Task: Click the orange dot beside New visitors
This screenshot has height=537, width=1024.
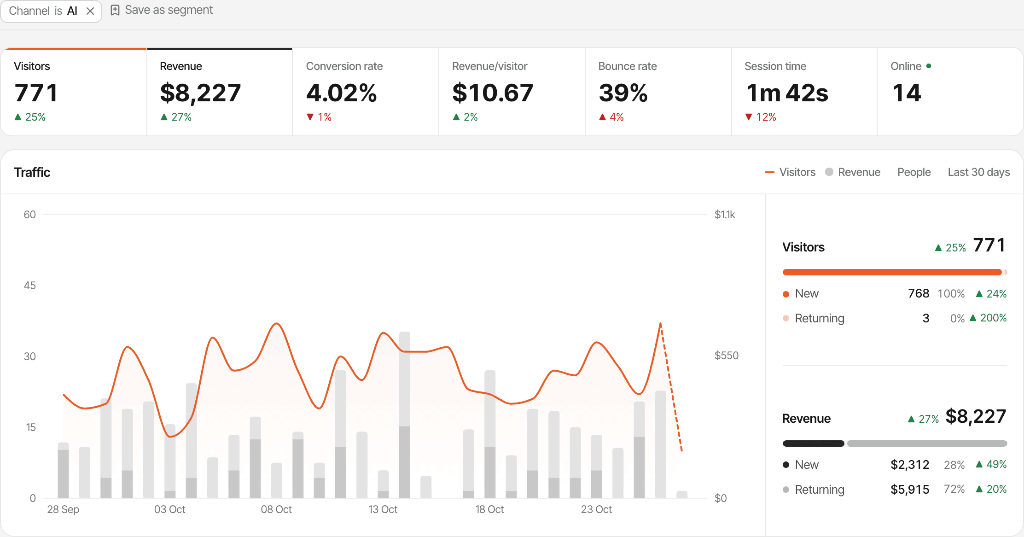Action: coord(786,294)
